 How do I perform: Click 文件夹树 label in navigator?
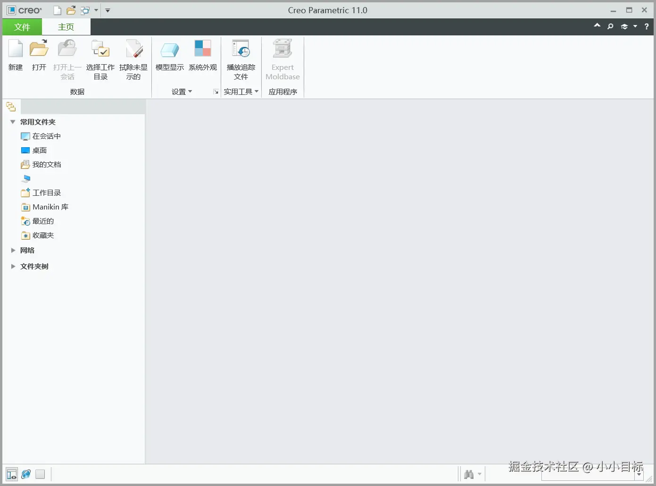[34, 267]
